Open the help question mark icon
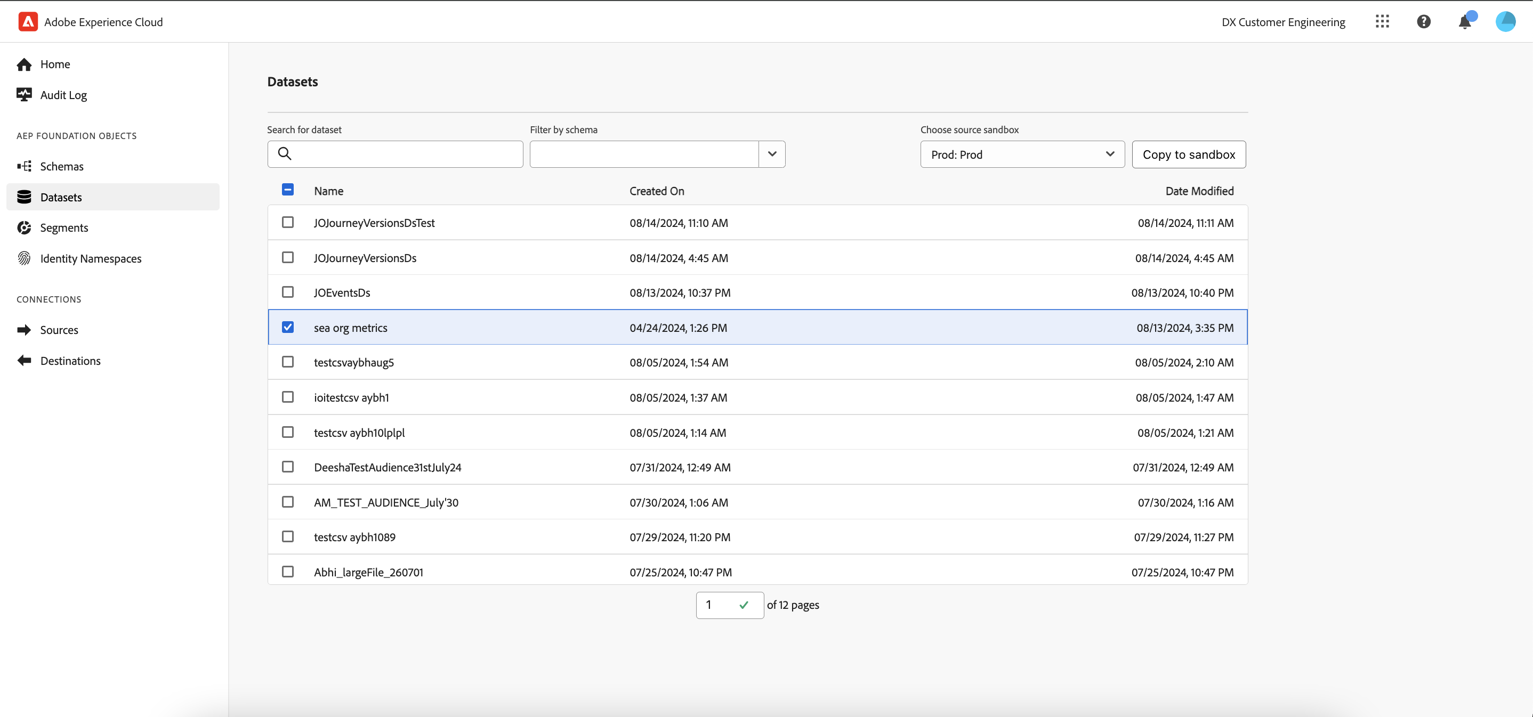The image size is (1533, 717). [x=1424, y=21]
